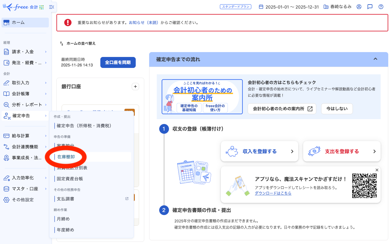
Task: Select 固定資産台帳 in the submenu
Action: (x=70, y=179)
